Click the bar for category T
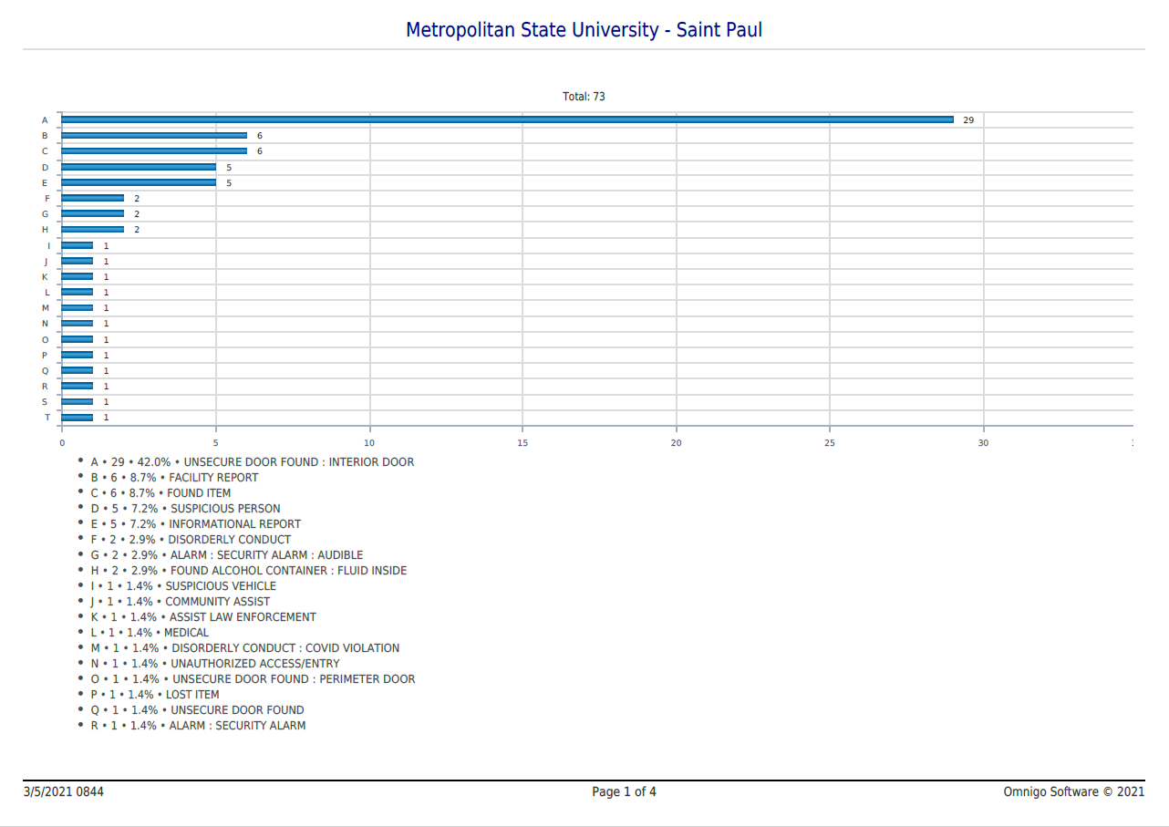Viewport: 1169px width, 827px height. (x=77, y=418)
